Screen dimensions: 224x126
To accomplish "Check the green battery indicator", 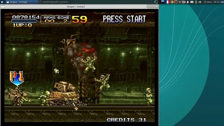I will [x=196, y=2].
